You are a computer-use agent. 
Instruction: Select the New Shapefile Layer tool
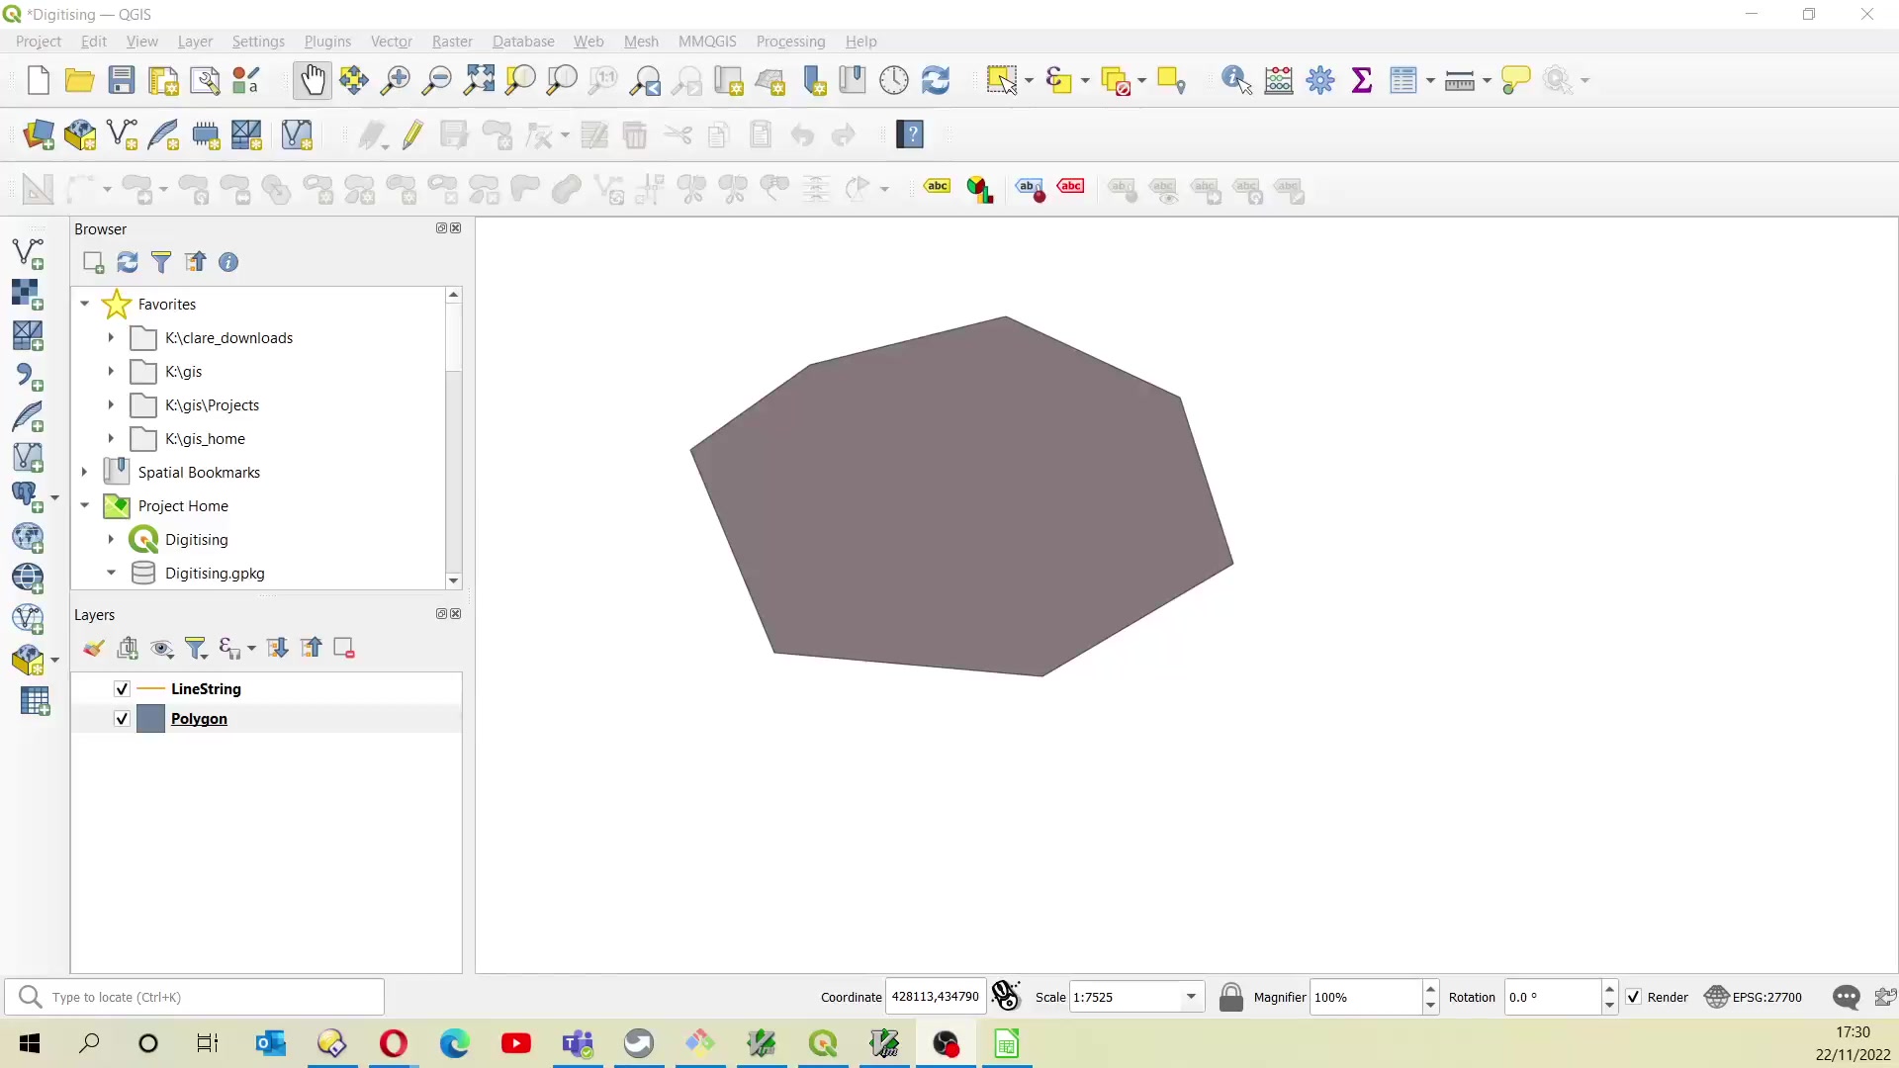(x=121, y=135)
